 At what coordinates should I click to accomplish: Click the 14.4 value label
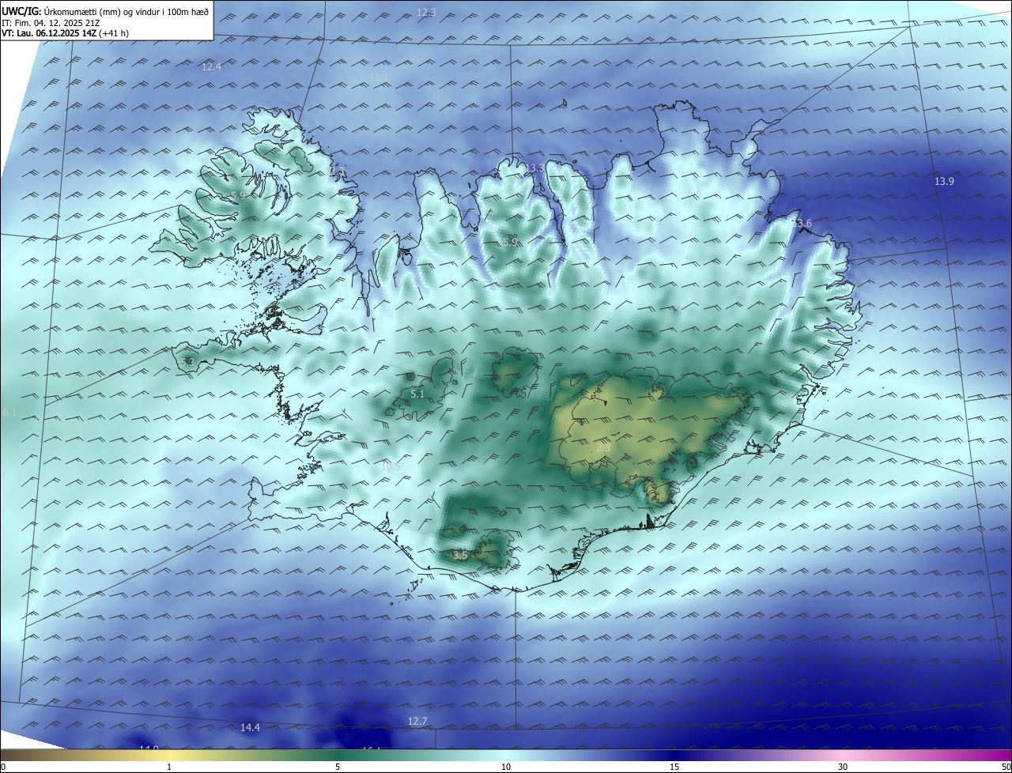click(x=250, y=727)
